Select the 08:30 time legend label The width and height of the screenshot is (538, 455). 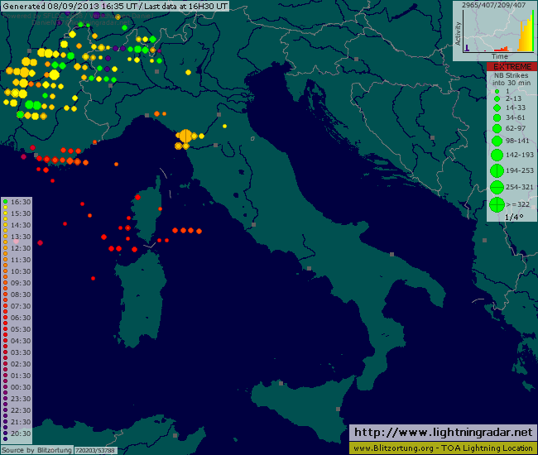pyautogui.click(x=21, y=295)
